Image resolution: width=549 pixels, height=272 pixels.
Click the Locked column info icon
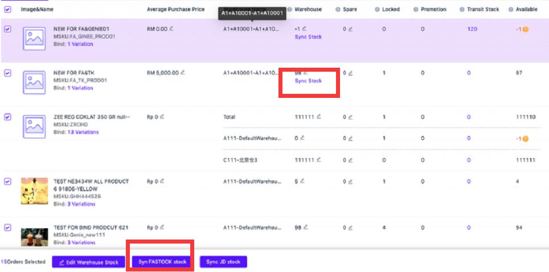(378, 10)
